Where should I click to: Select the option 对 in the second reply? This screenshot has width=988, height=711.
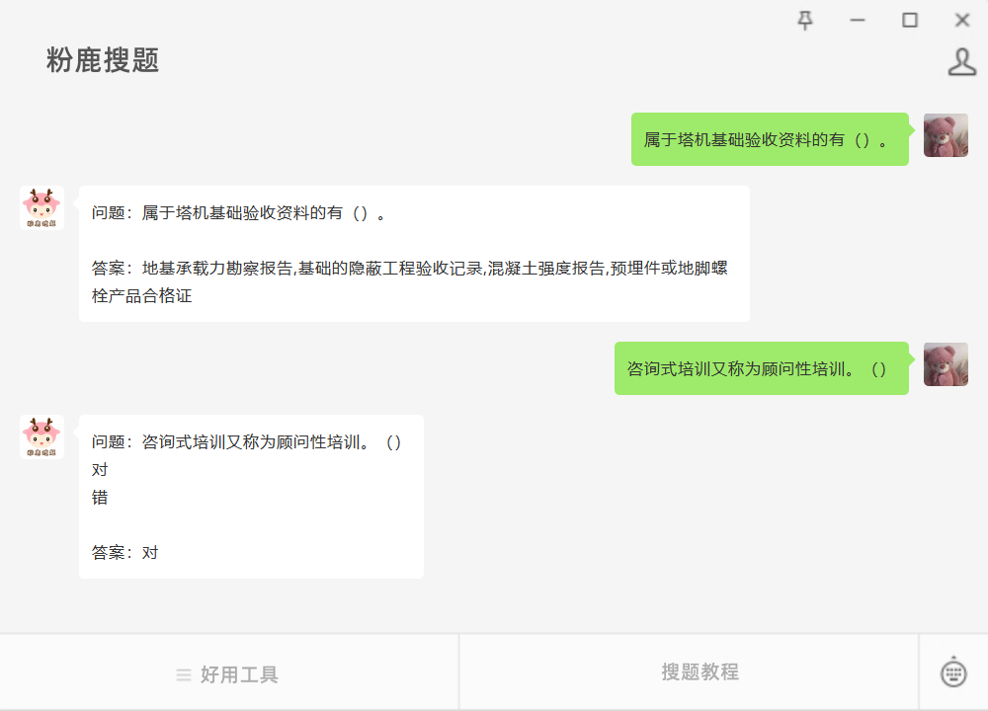tap(100, 470)
